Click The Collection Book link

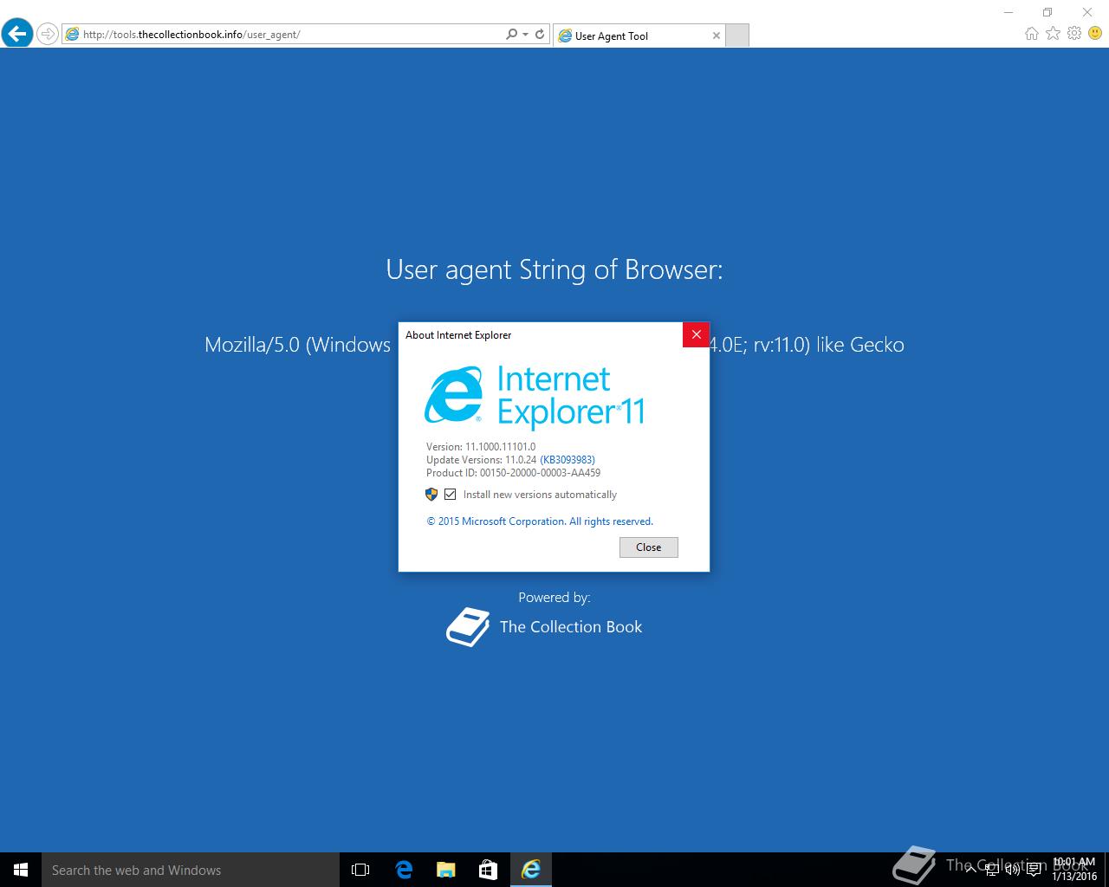[571, 627]
